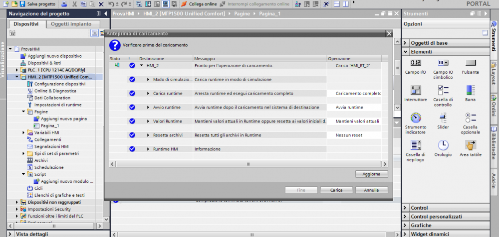
Task: Click the print icon in toolbar
Action: pos(64,4)
